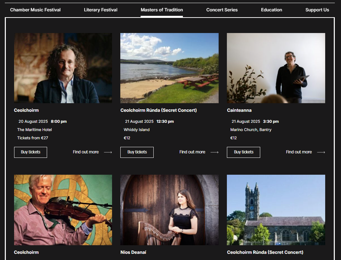Open the harpist Níos Deanaí image
The image size is (341, 260).
click(169, 210)
